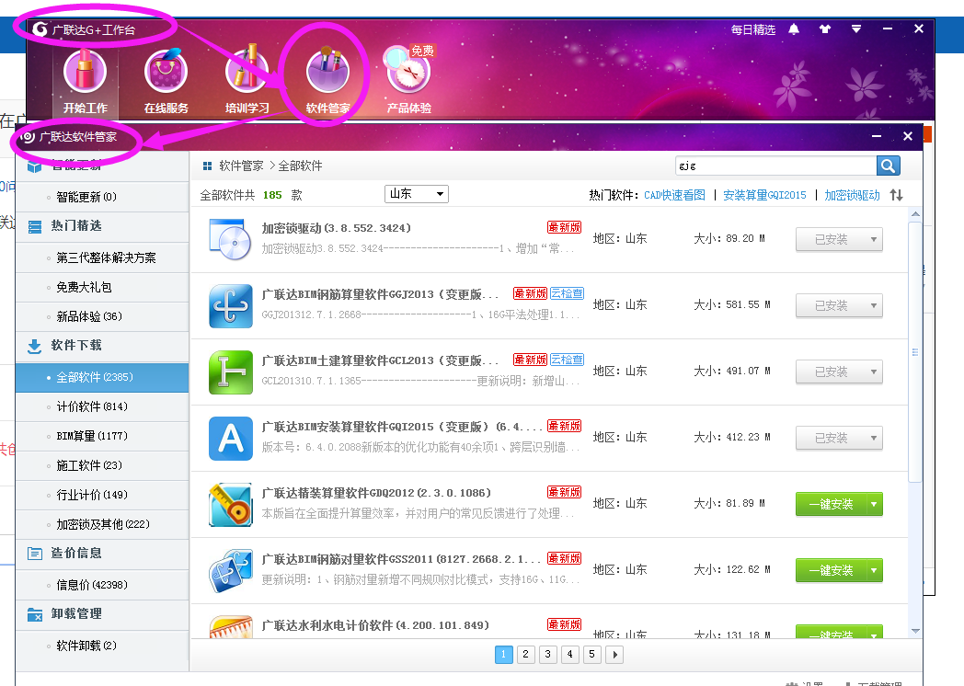Click the search magnifier button
964x686 pixels.
click(888, 166)
